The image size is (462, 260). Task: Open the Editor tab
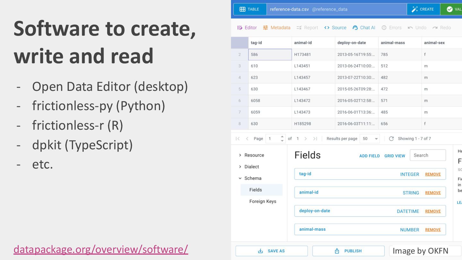pyautogui.click(x=247, y=28)
